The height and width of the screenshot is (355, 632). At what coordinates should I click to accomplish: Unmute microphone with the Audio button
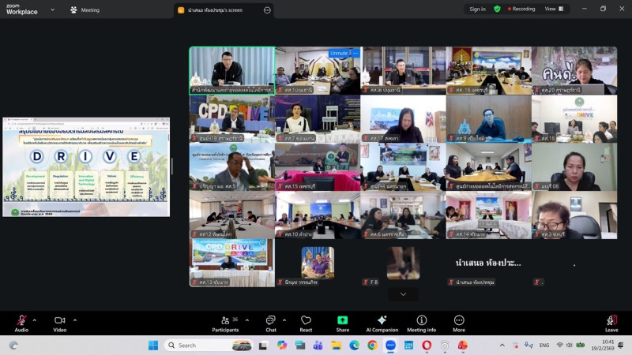[21, 323]
